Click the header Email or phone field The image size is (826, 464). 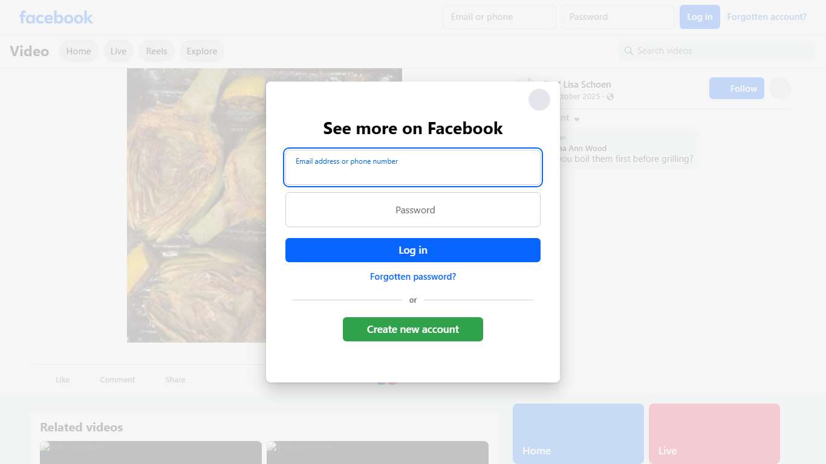coord(499,17)
